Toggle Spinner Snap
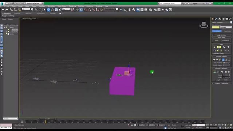233x131 pixels. 97,10
